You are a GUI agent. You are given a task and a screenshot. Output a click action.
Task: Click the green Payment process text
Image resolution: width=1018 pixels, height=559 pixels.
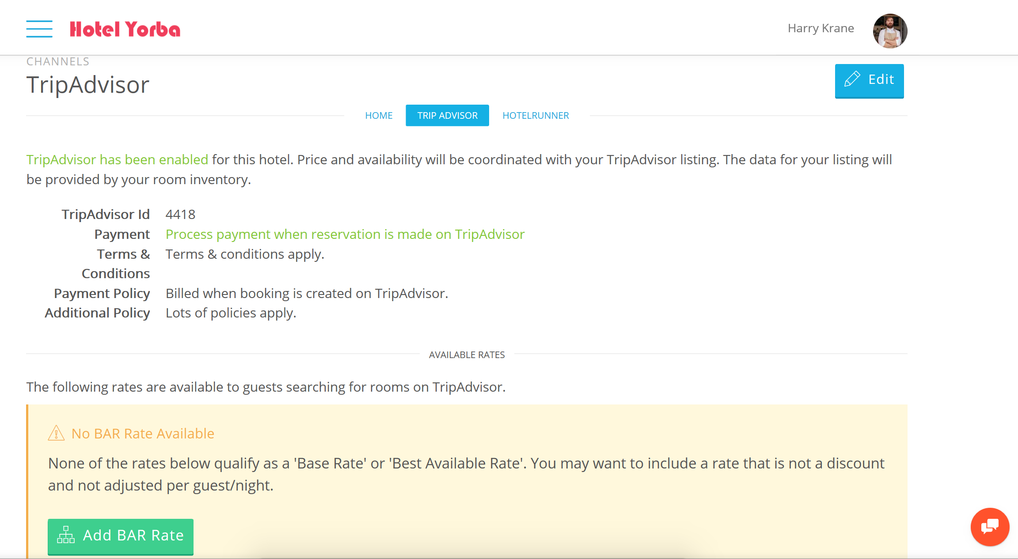tap(345, 234)
